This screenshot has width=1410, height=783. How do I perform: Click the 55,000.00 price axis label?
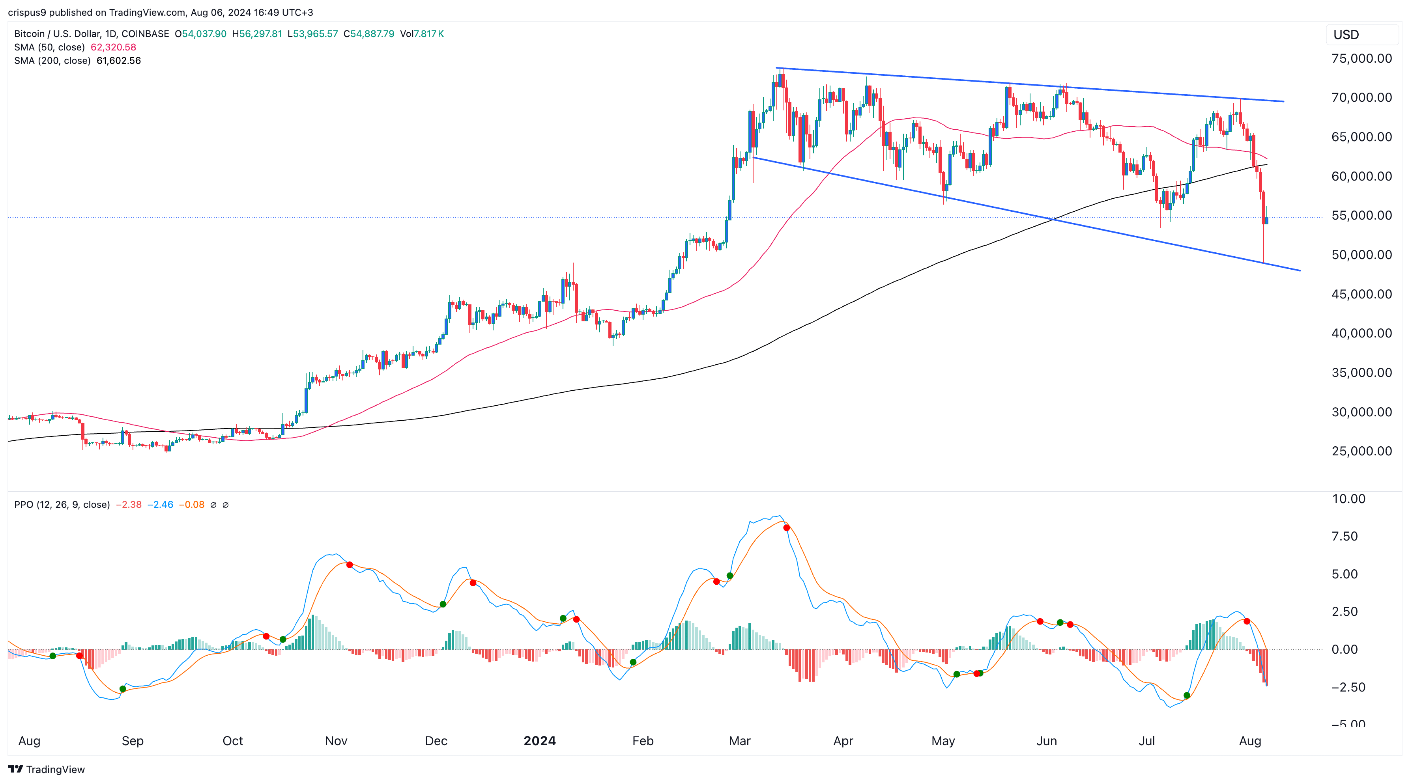(x=1362, y=215)
